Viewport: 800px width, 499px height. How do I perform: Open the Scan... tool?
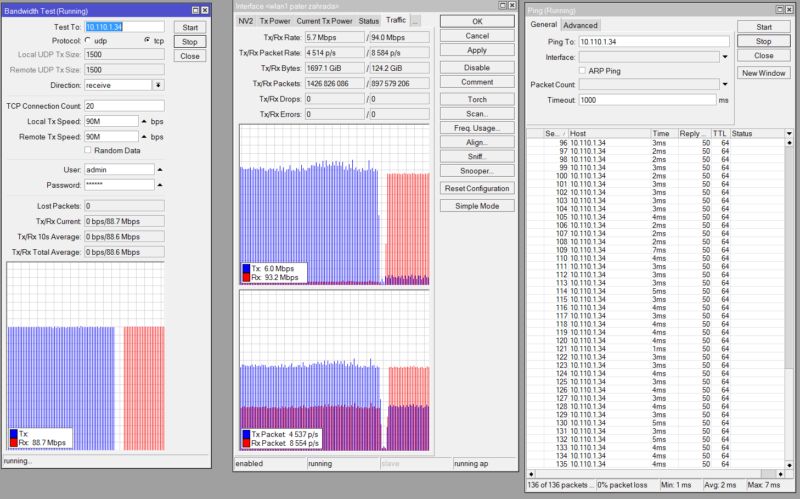[x=477, y=114]
